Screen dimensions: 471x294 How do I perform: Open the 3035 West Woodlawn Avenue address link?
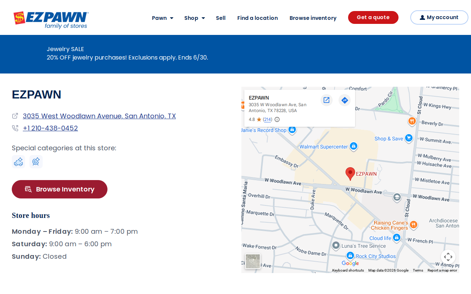click(x=99, y=116)
